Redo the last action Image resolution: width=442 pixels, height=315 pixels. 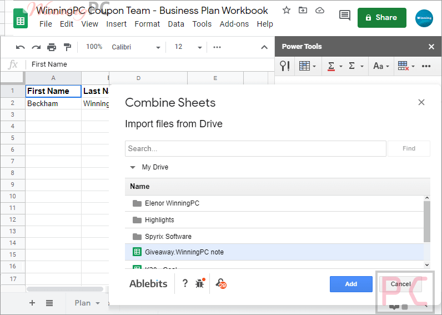[36, 47]
